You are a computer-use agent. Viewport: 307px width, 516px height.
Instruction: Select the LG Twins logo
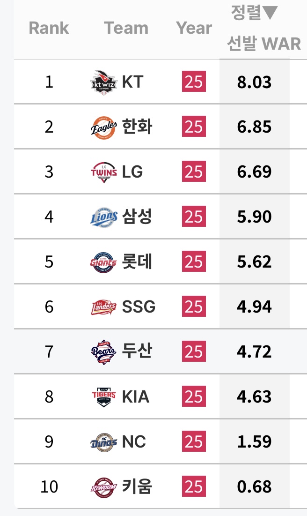pyautogui.click(x=103, y=172)
